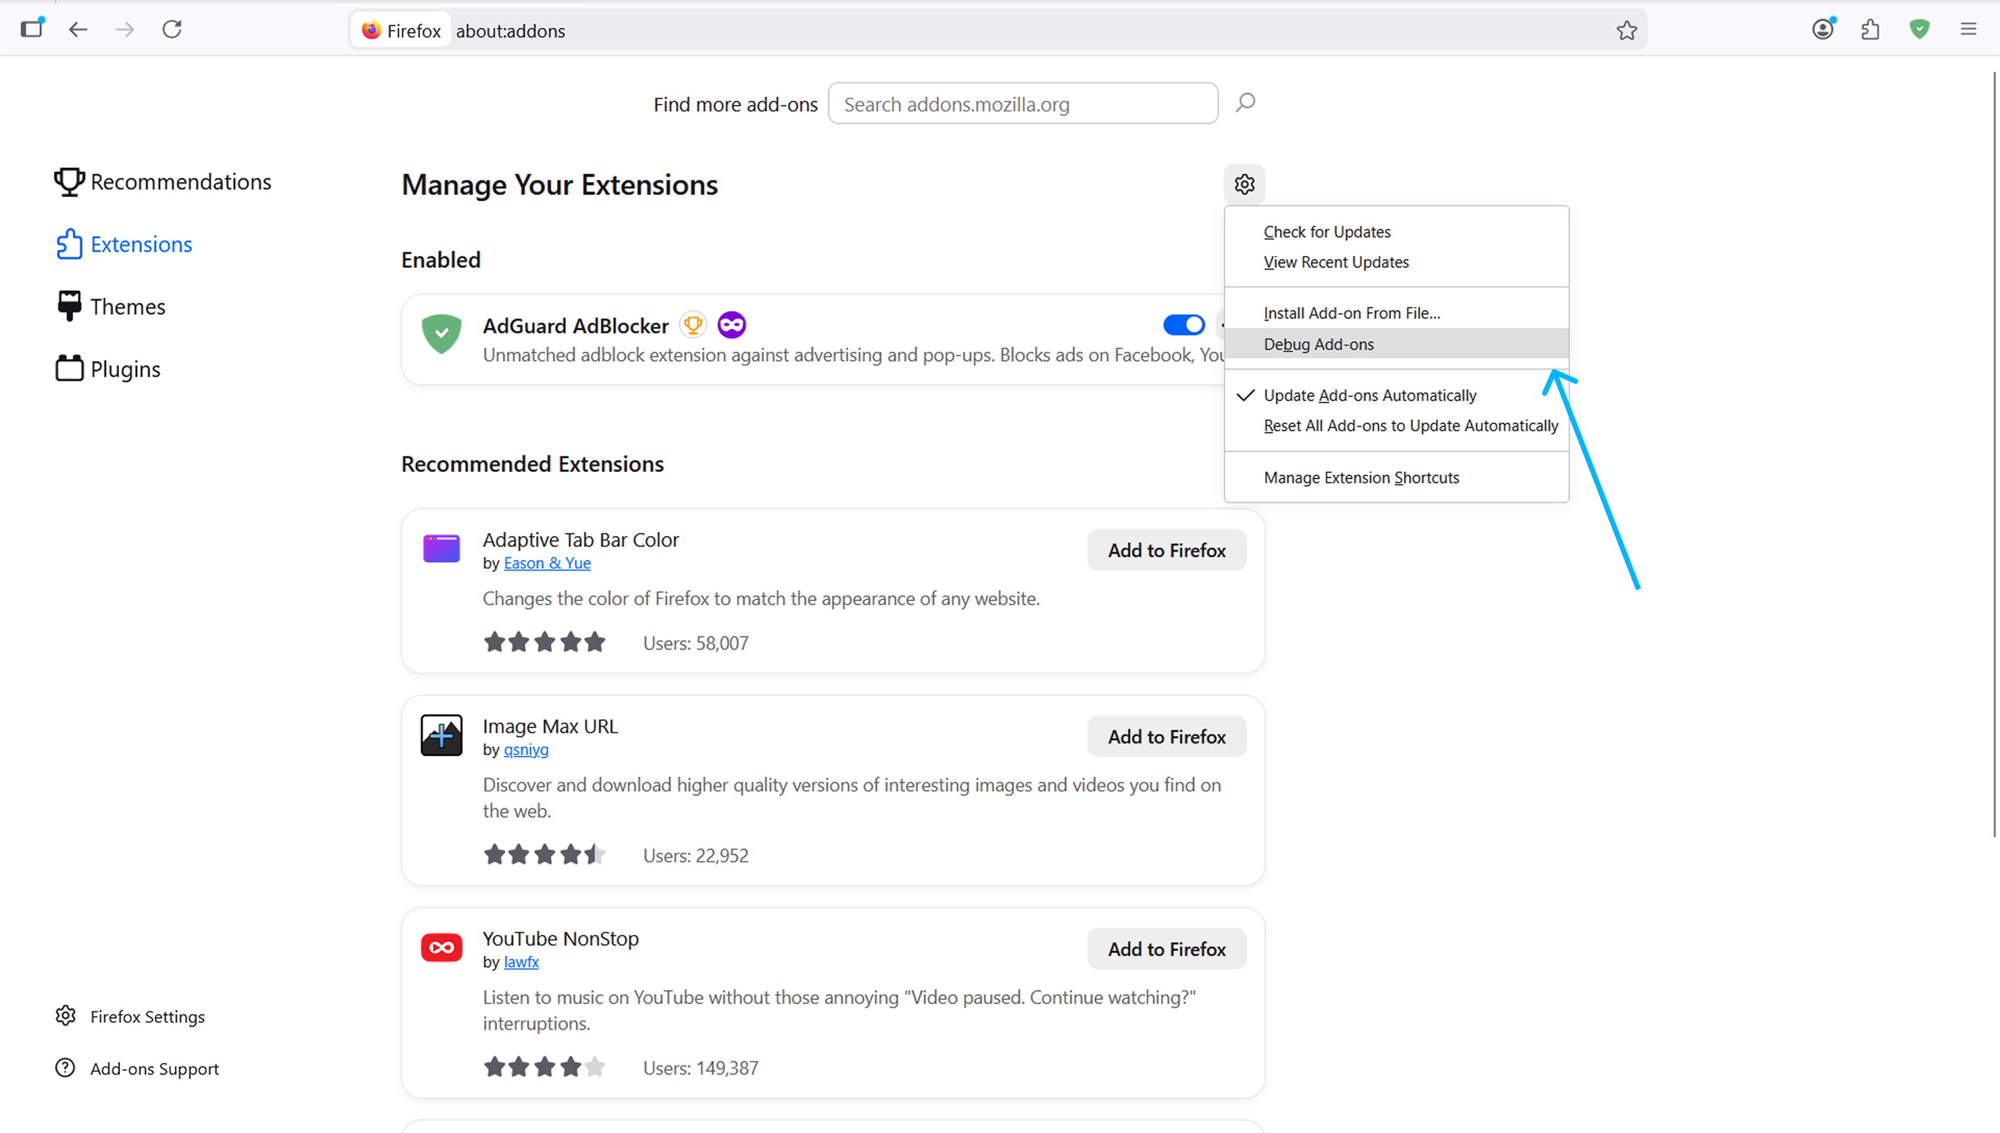Viewport: 2000px width, 1133px height.
Task: Choose Install Add-on From File
Action: (1396, 313)
